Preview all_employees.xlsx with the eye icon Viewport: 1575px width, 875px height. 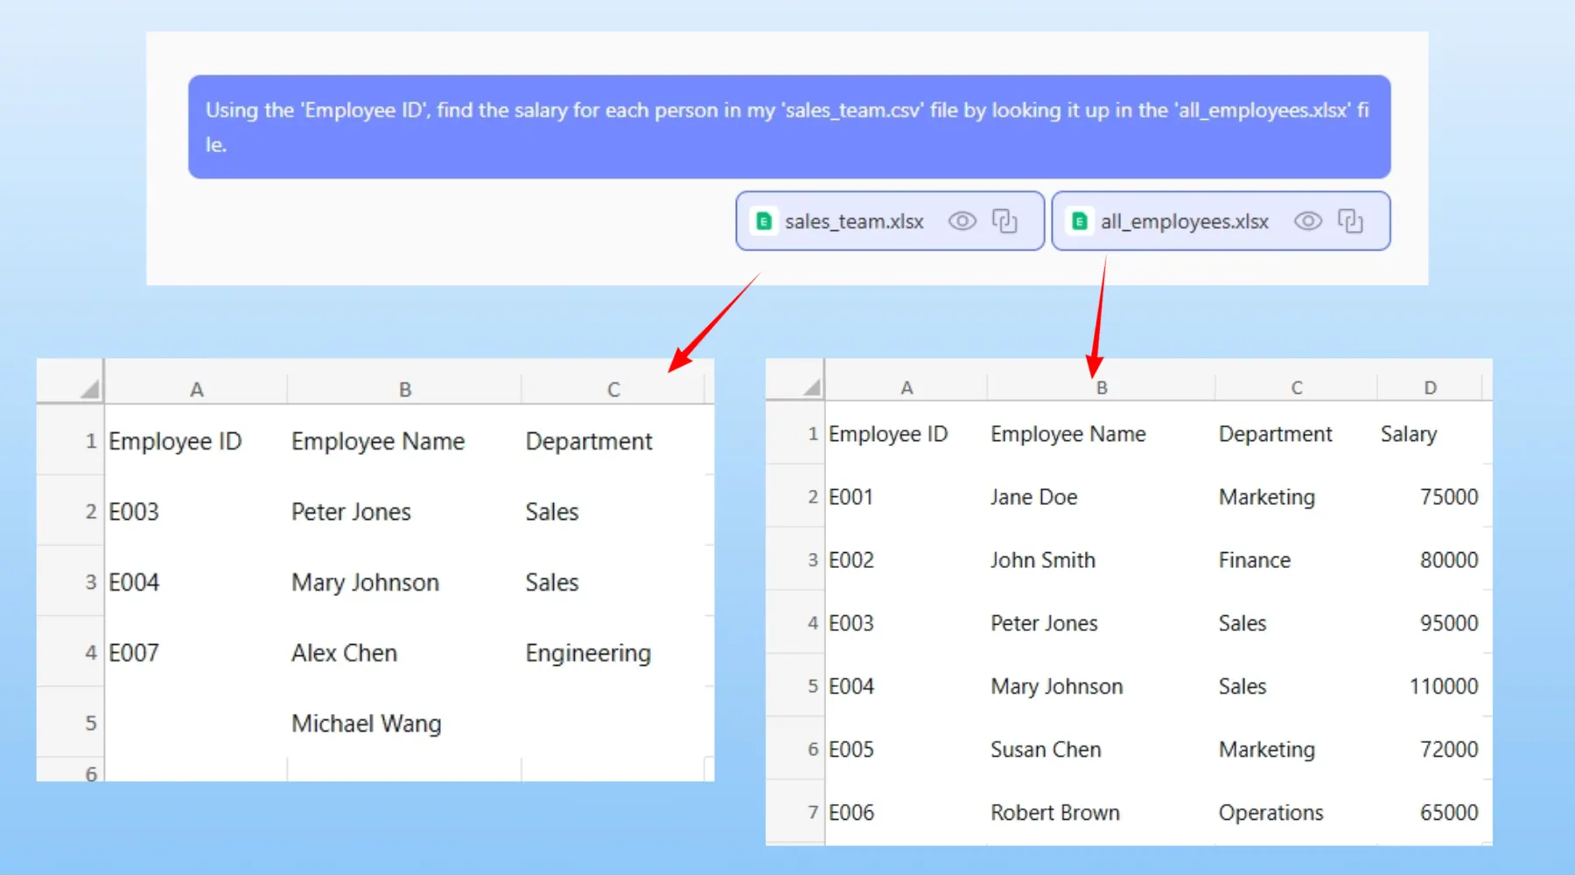coord(1307,221)
